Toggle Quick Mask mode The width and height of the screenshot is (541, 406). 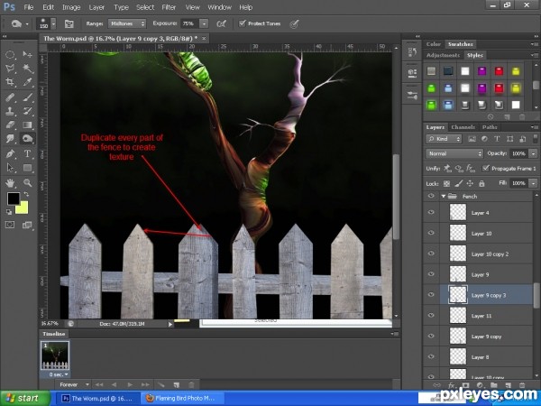pyautogui.click(x=10, y=225)
